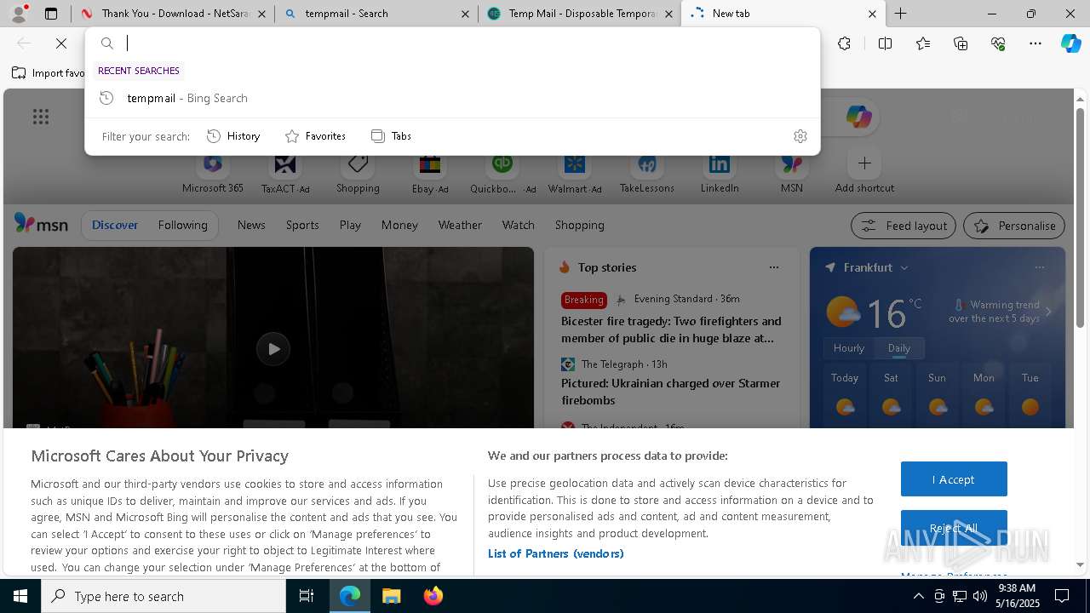Viewport: 1090px width, 613px height.
Task: Open the Edge profile icon
Action: click(19, 14)
